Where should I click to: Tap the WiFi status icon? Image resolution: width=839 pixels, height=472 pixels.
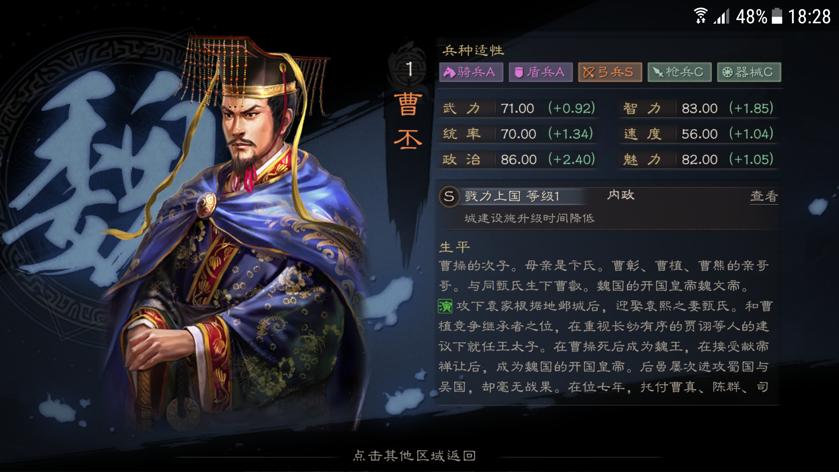coord(701,16)
